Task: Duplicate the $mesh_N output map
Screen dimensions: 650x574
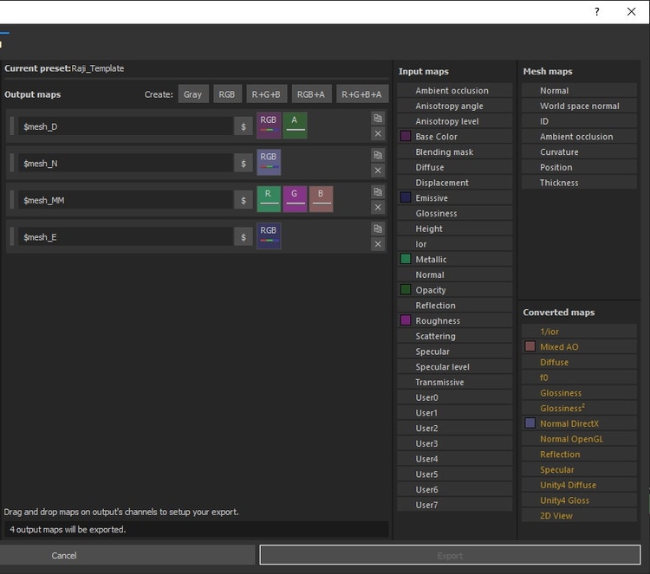Action: point(377,155)
